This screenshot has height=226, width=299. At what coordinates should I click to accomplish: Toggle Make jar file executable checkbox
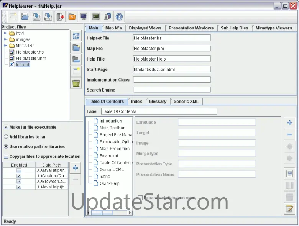[x=6, y=127]
